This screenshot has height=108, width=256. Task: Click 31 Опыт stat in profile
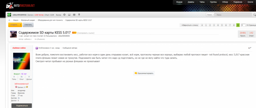pos(22,78)
